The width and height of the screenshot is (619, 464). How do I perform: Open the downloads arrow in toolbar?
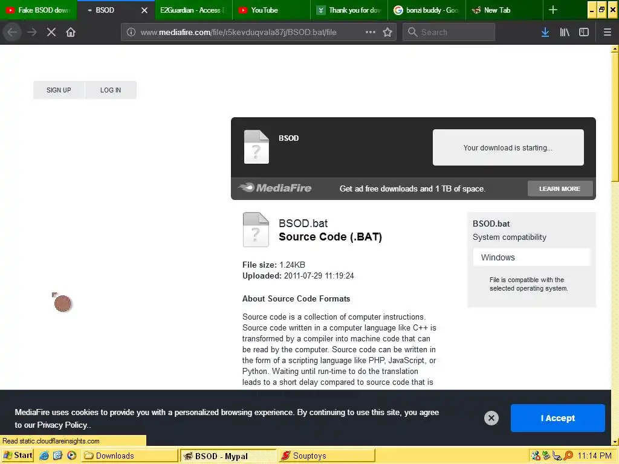click(545, 32)
